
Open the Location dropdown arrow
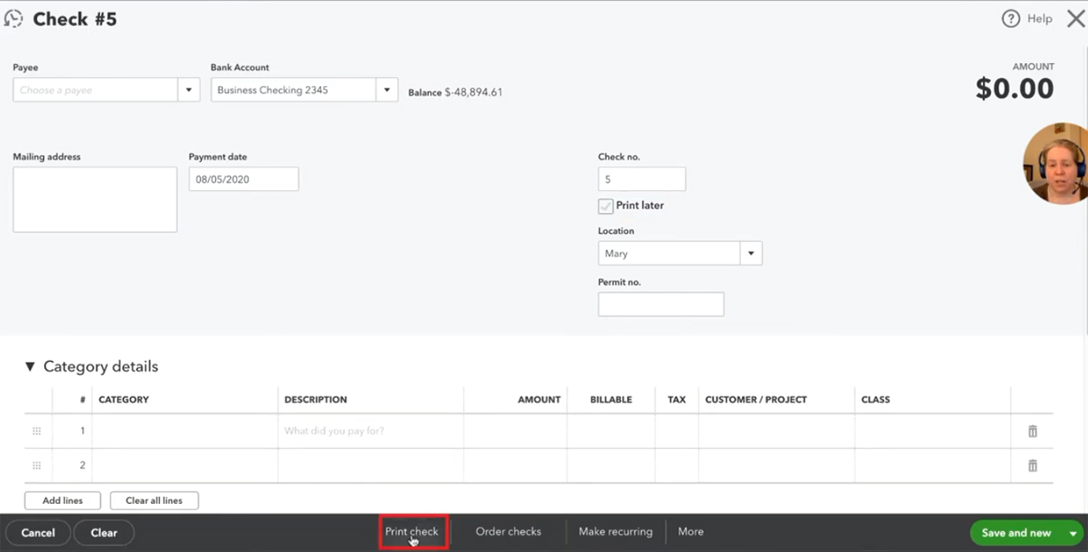point(751,253)
